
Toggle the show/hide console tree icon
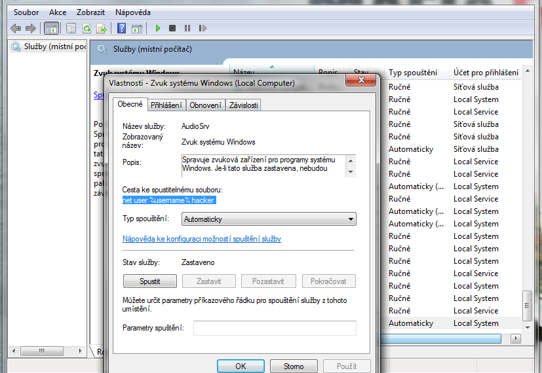point(51,28)
